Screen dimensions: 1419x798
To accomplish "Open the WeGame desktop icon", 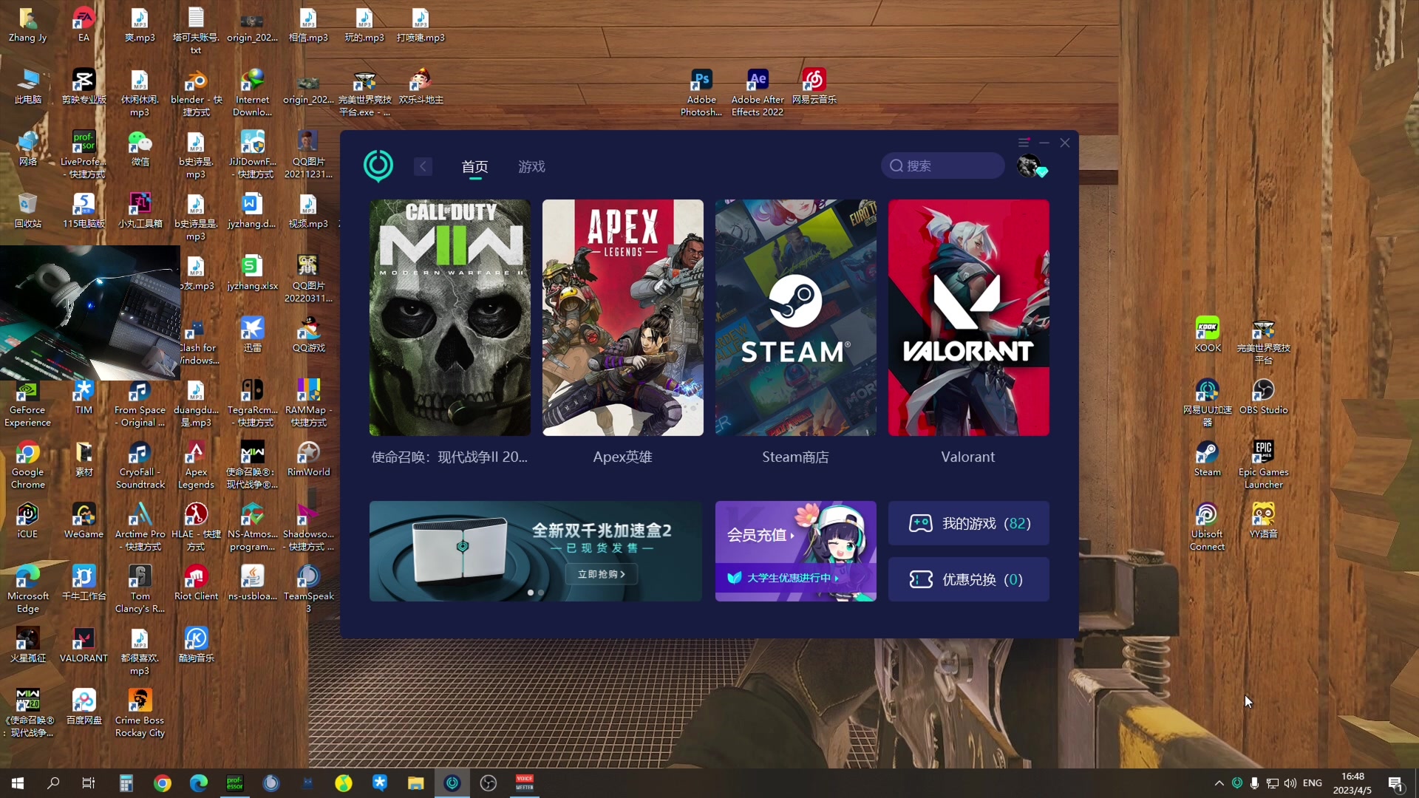I will 84,521.
